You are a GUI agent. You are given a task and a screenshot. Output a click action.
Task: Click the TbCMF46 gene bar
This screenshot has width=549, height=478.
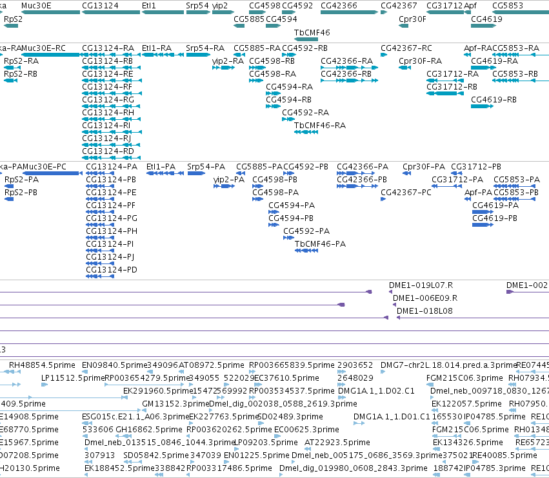point(306,39)
